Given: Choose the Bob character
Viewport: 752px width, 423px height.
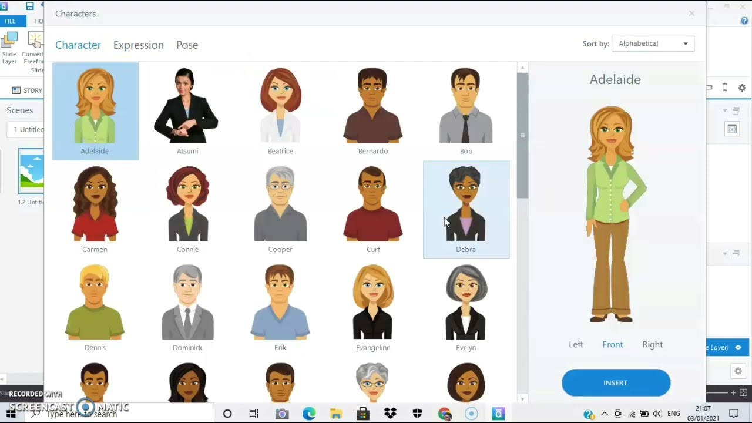Looking at the screenshot, I should (466, 111).
